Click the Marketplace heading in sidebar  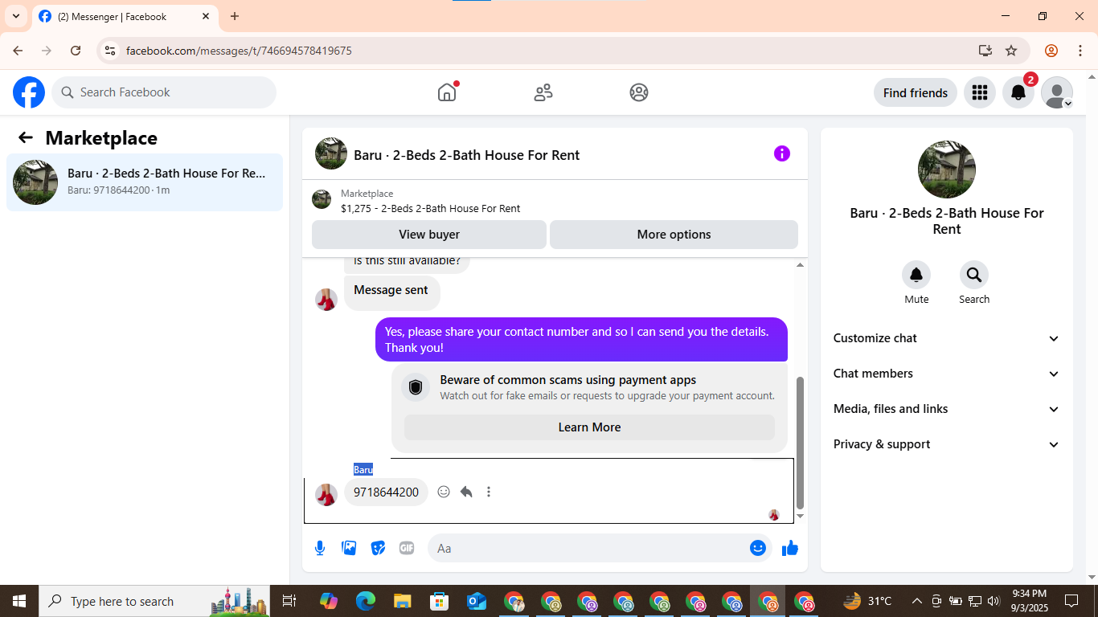click(x=101, y=137)
